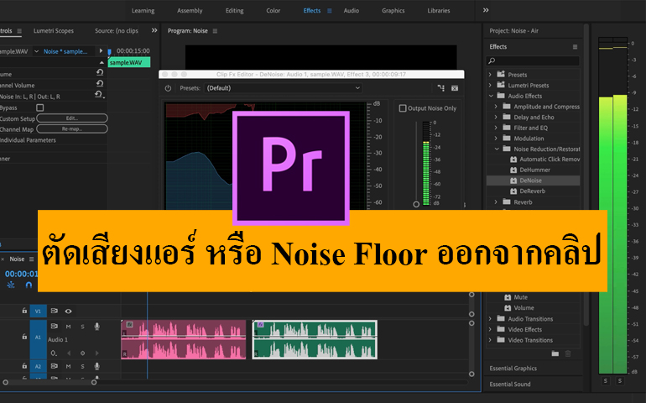This screenshot has height=403, width=646.
Task: Click the Custom Setup Edit button
Action: [71, 118]
